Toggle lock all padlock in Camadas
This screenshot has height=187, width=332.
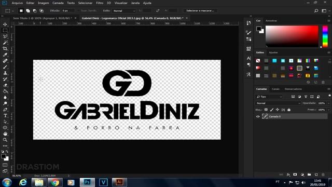point(289,110)
